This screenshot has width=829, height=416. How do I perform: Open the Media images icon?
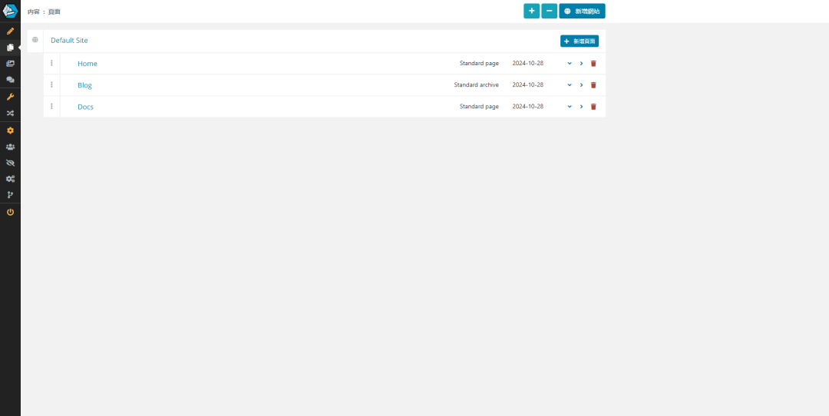[x=10, y=64]
